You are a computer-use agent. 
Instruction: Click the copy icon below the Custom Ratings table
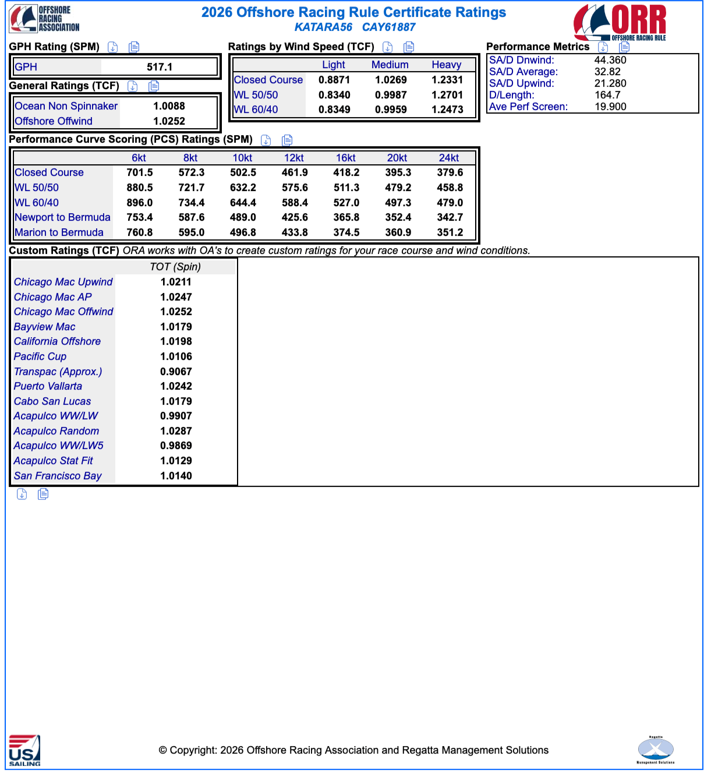coord(43,494)
